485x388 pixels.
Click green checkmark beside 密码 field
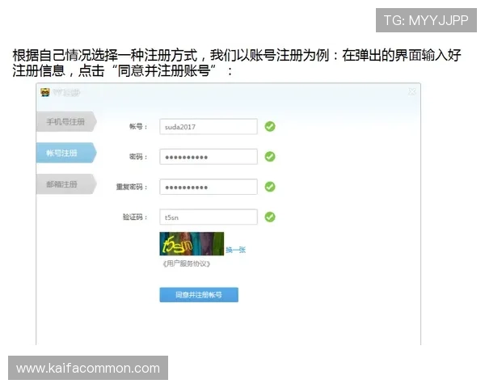(270, 157)
